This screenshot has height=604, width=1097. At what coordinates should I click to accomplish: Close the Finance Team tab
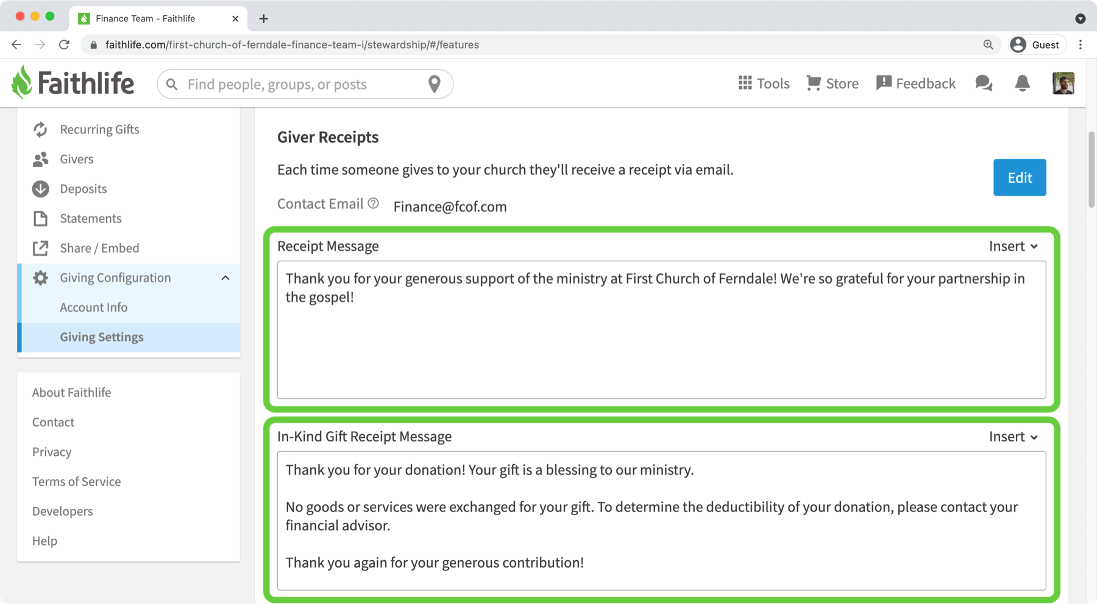(235, 19)
